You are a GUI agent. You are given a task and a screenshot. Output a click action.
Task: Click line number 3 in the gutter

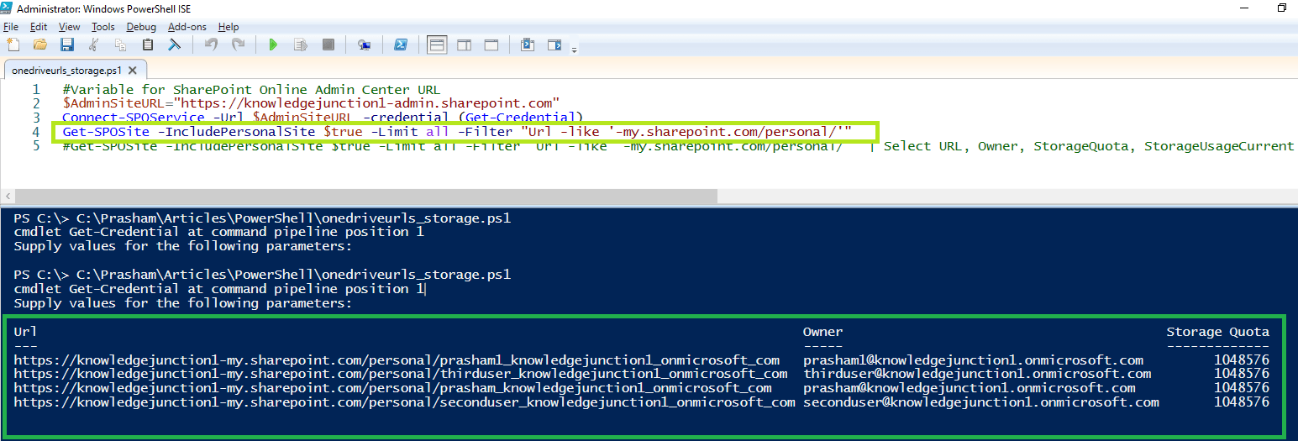[35, 118]
